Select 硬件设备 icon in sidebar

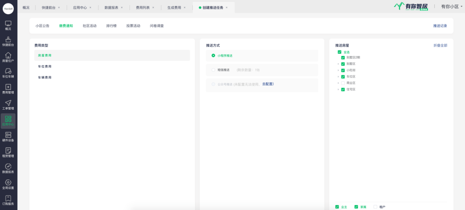8,135
